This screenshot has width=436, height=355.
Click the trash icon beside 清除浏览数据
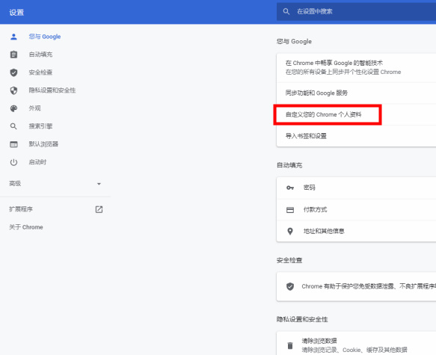[x=290, y=345]
